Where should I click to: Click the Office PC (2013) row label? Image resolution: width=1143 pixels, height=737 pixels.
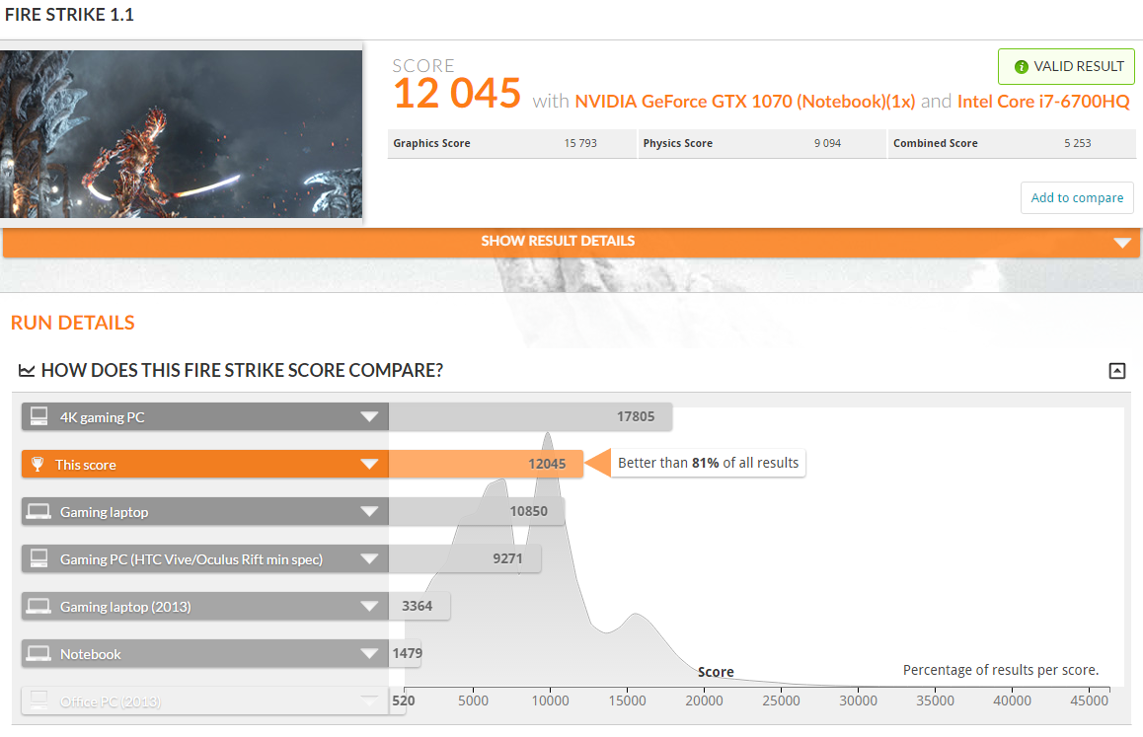click(111, 701)
